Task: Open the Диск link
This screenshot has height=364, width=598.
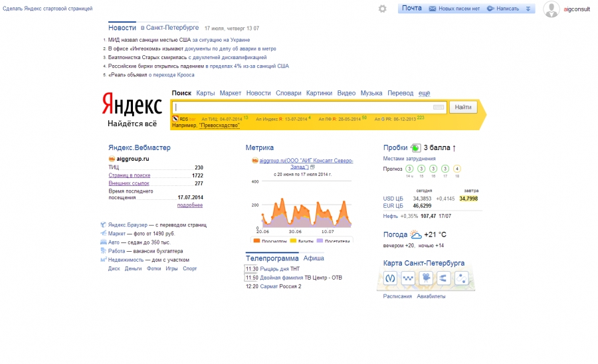Action: (114, 269)
